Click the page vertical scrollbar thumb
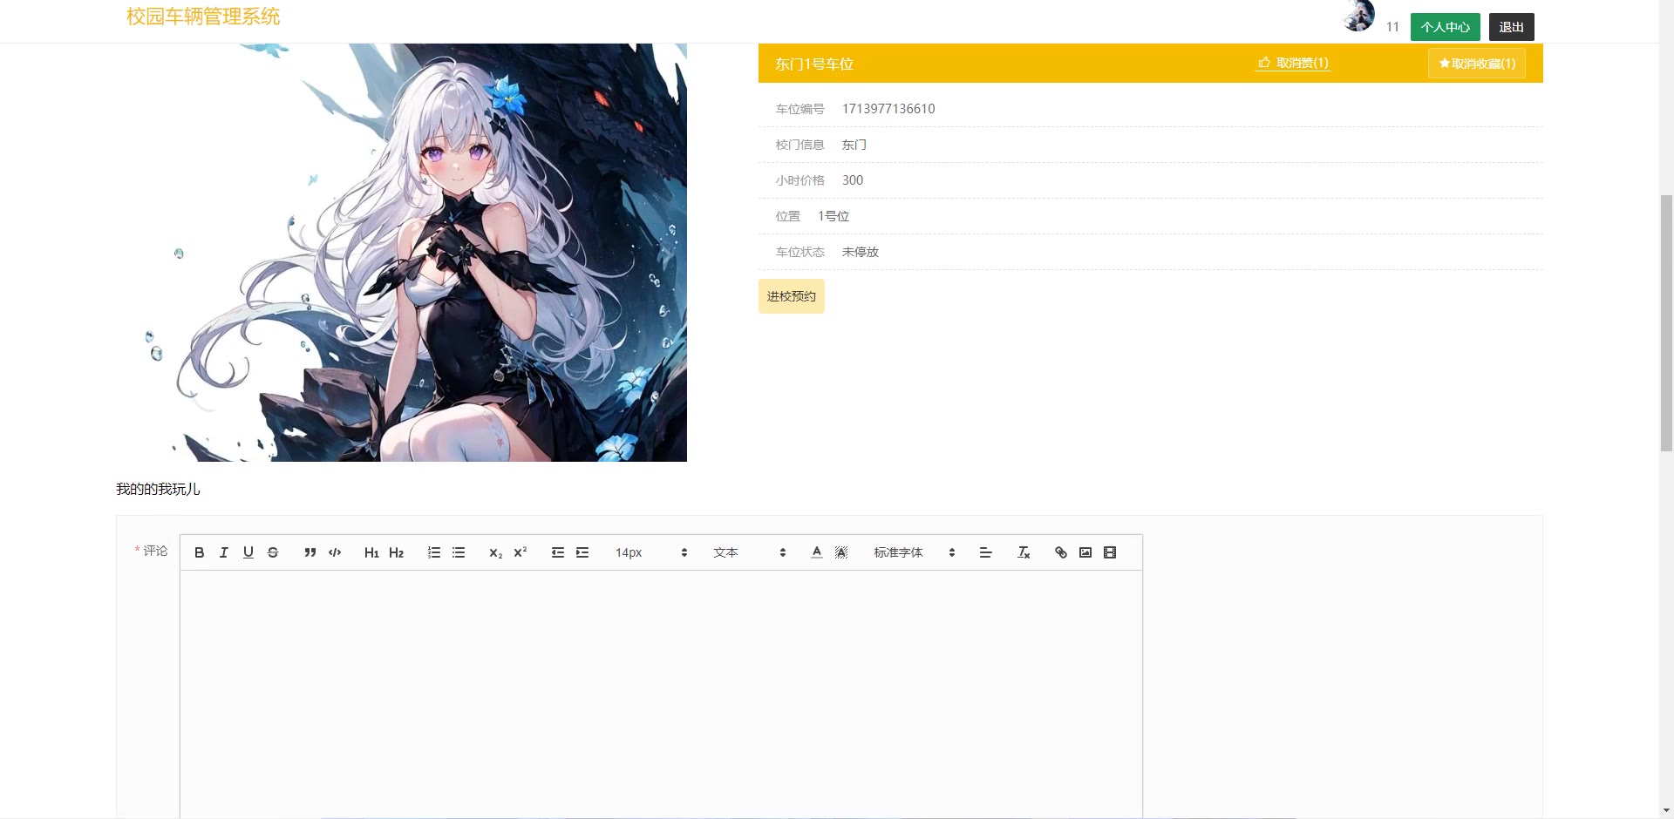Viewport: 1674px width, 819px height. click(x=1666, y=322)
